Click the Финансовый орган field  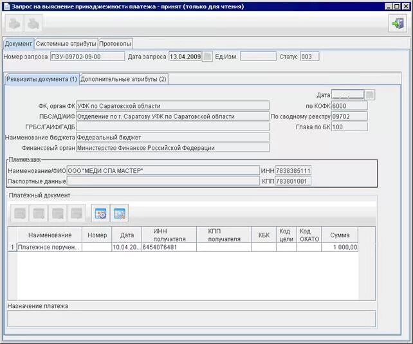point(173,148)
